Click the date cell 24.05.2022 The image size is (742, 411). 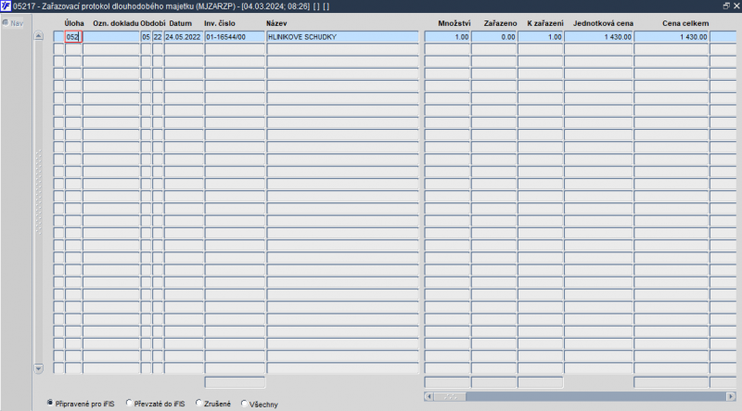pyautogui.click(x=184, y=37)
